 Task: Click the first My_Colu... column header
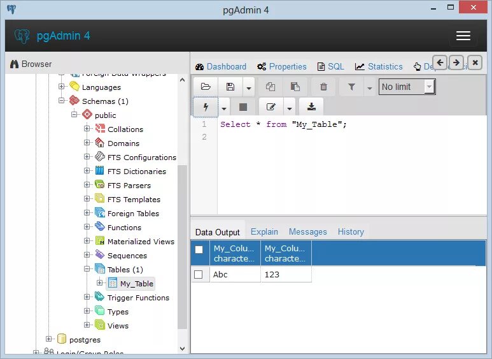235,253
